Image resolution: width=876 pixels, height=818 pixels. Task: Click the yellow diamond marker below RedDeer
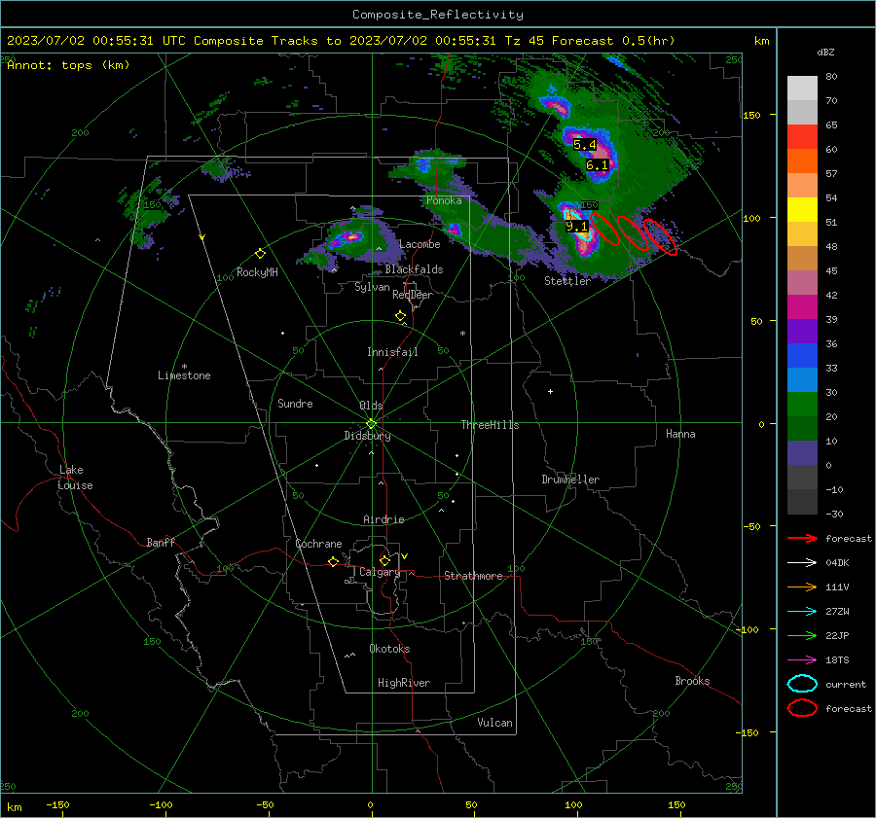point(400,316)
